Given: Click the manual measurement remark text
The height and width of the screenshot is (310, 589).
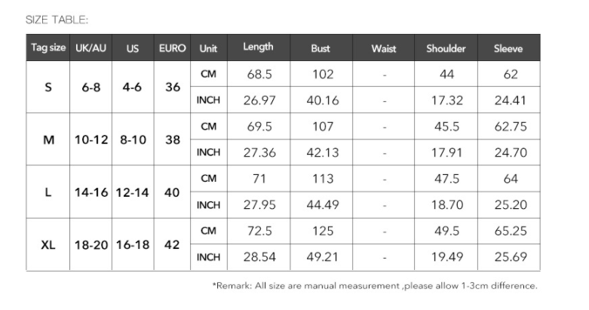Looking at the screenshot, I should coord(375,286).
